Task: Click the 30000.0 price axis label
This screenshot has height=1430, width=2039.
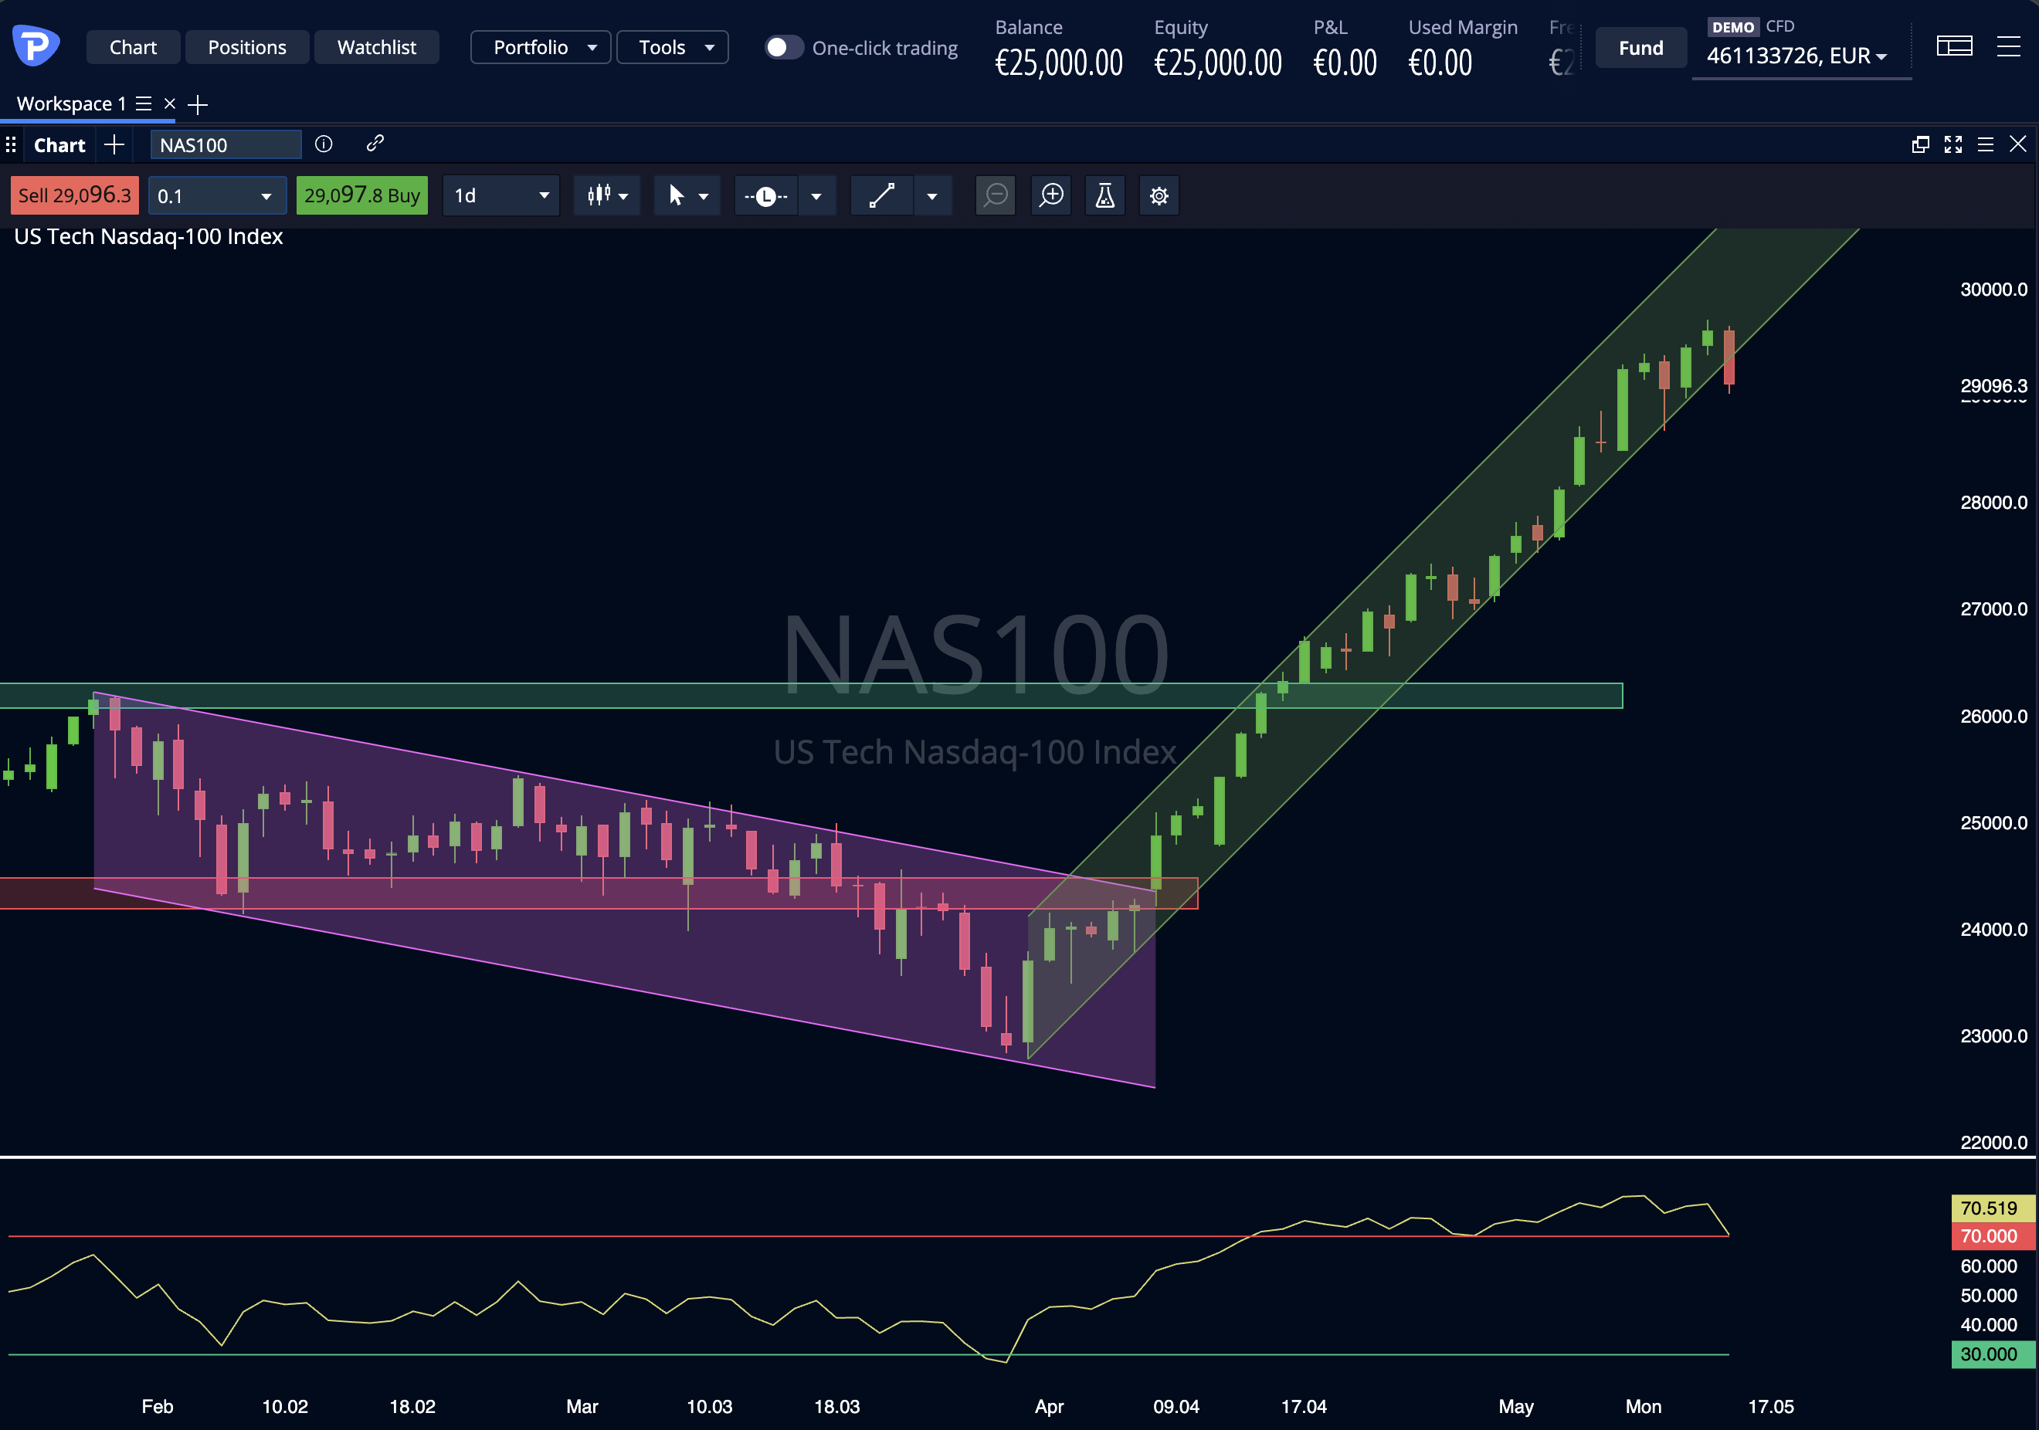Action: [x=1993, y=290]
